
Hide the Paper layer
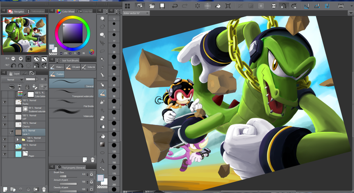point(5,154)
